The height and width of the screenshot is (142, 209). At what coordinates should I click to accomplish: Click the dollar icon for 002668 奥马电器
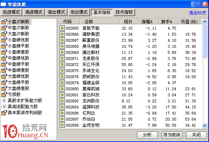coord(62,46)
